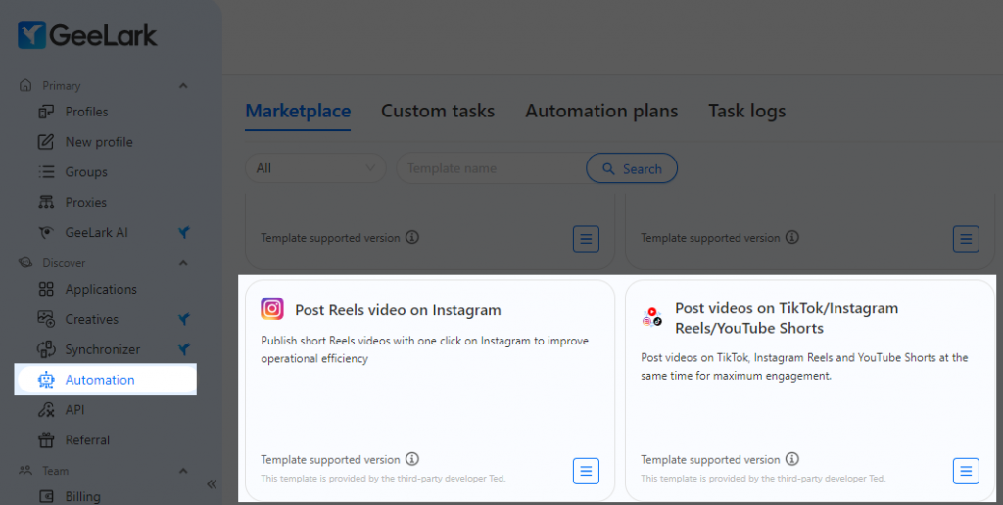Go to Groups in the sidebar
This screenshot has height=505, width=1003.
[x=86, y=172]
